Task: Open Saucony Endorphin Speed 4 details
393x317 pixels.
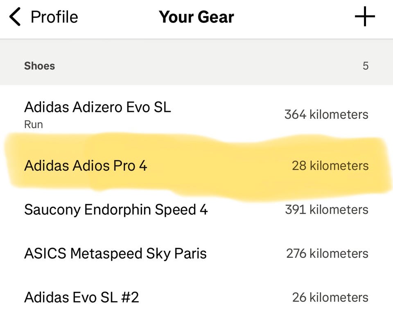Action: click(116, 210)
